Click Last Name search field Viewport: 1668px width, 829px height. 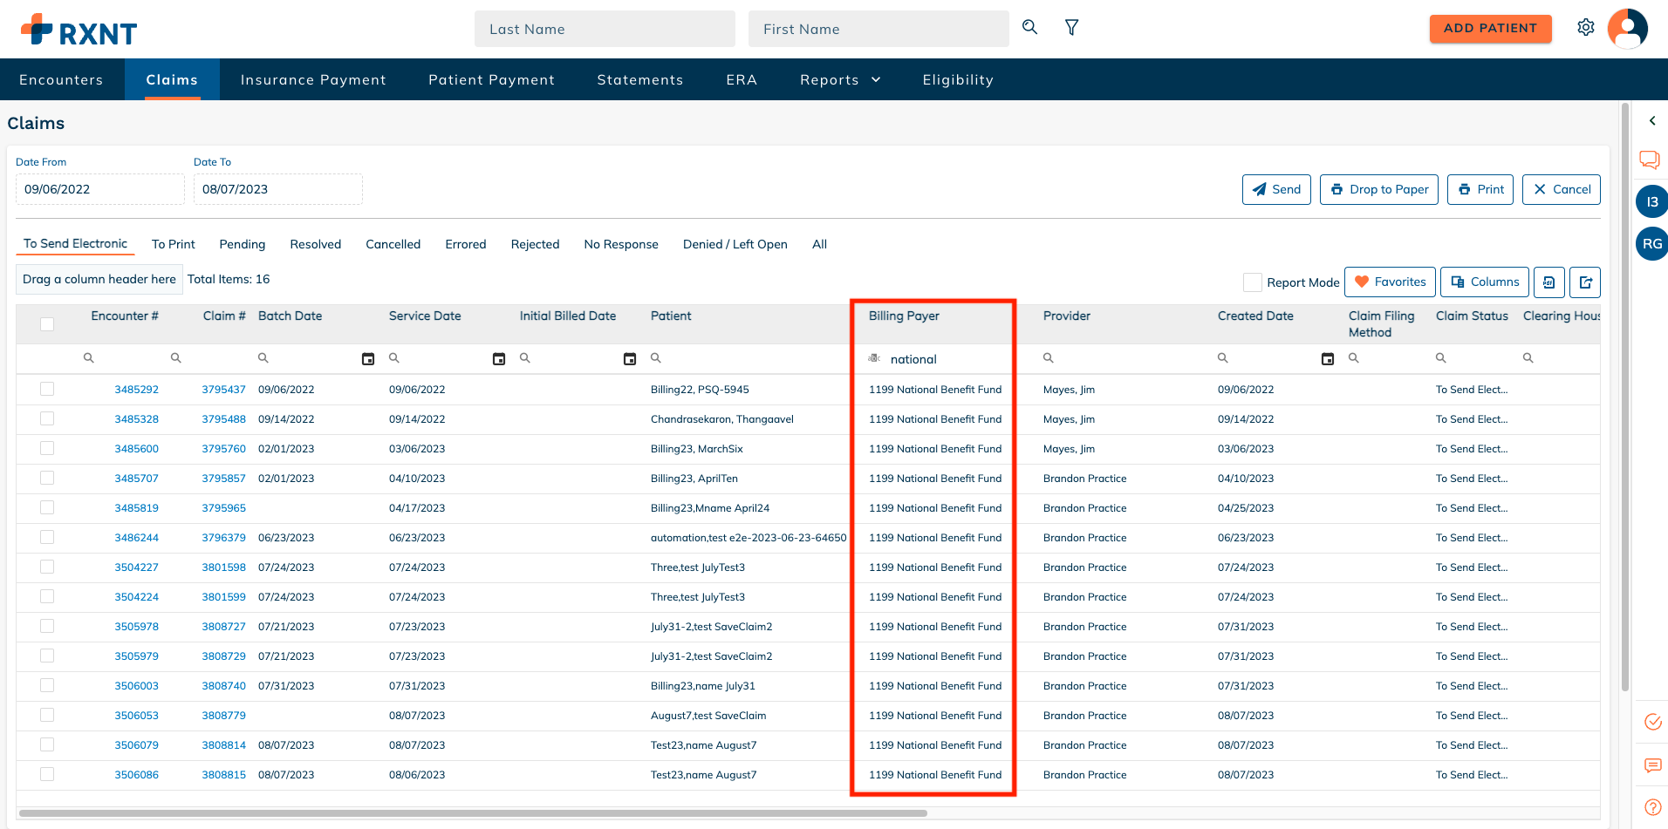coord(605,29)
